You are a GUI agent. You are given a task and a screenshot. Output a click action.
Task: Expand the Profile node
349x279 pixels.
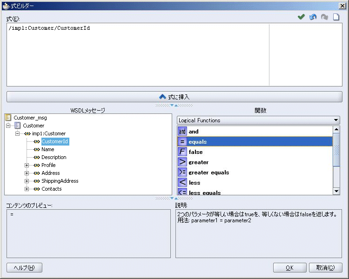click(27, 165)
